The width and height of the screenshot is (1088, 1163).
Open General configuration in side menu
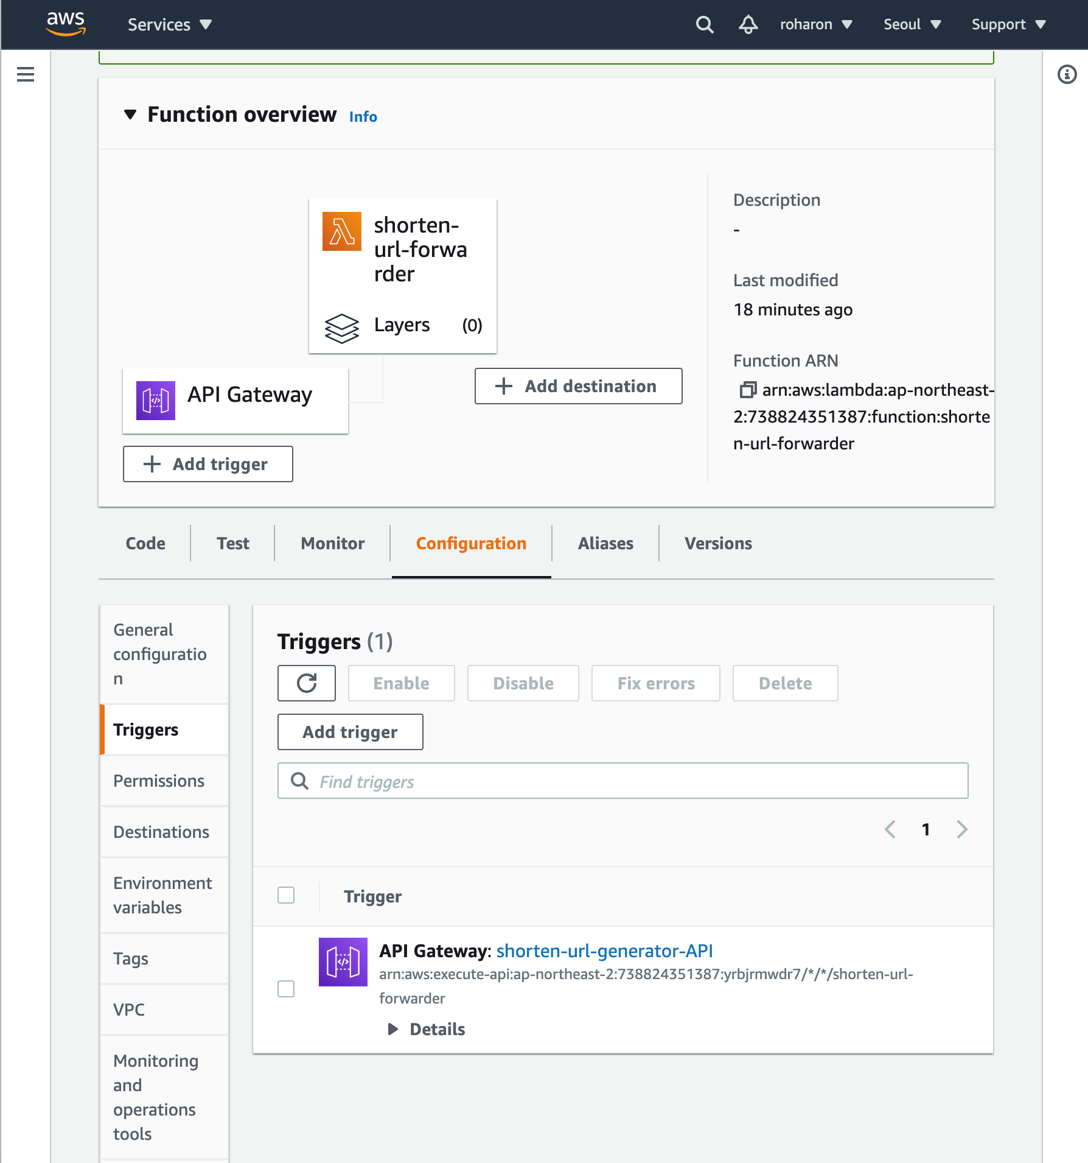tap(164, 654)
